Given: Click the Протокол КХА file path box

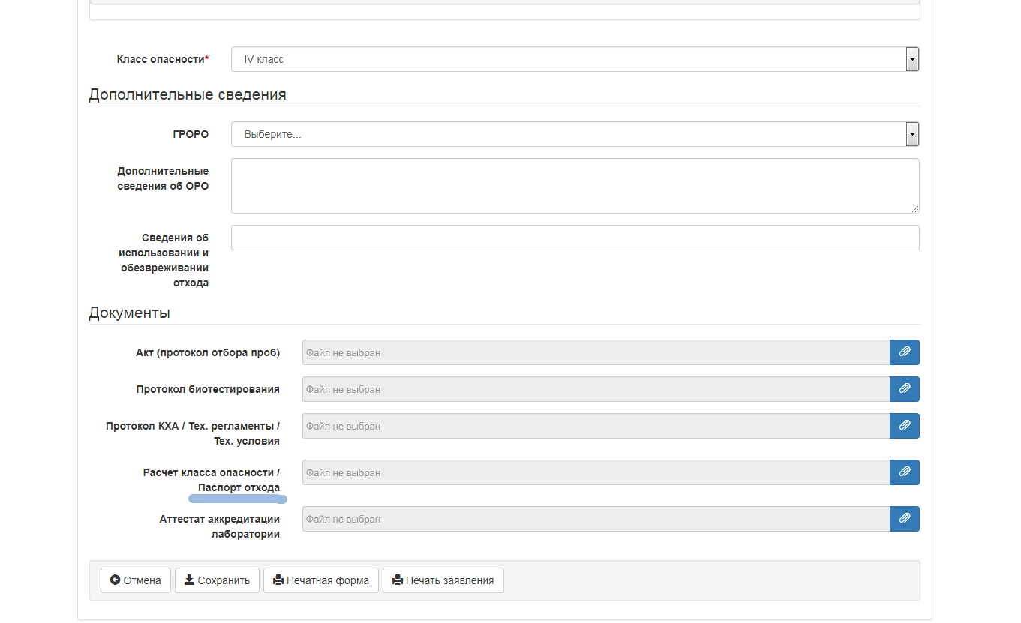Looking at the screenshot, I should tap(596, 426).
